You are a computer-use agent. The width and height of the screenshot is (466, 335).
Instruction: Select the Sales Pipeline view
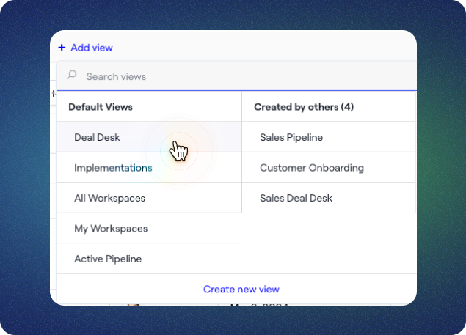329,137
